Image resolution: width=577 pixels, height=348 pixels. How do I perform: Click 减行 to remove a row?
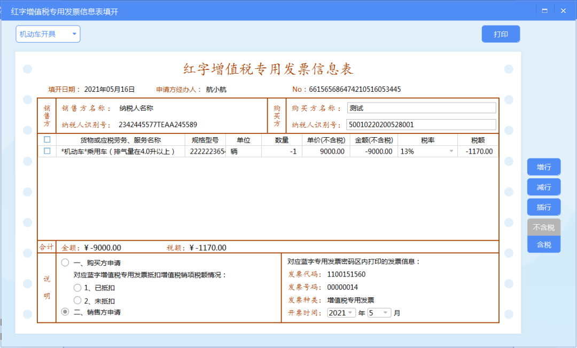pyautogui.click(x=543, y=187)
